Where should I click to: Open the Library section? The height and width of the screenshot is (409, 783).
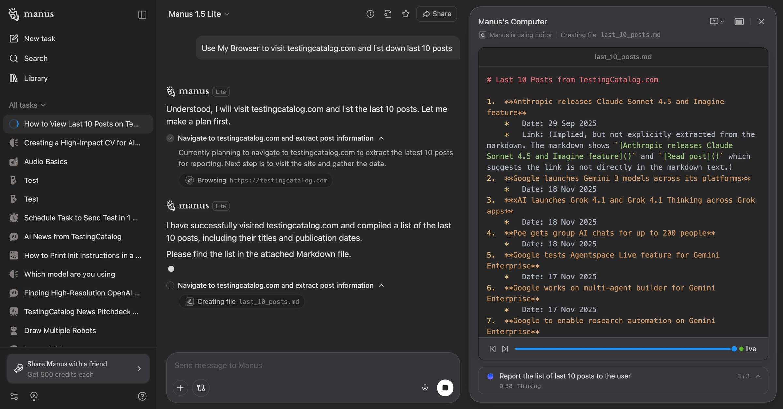[x=36, y=78]
